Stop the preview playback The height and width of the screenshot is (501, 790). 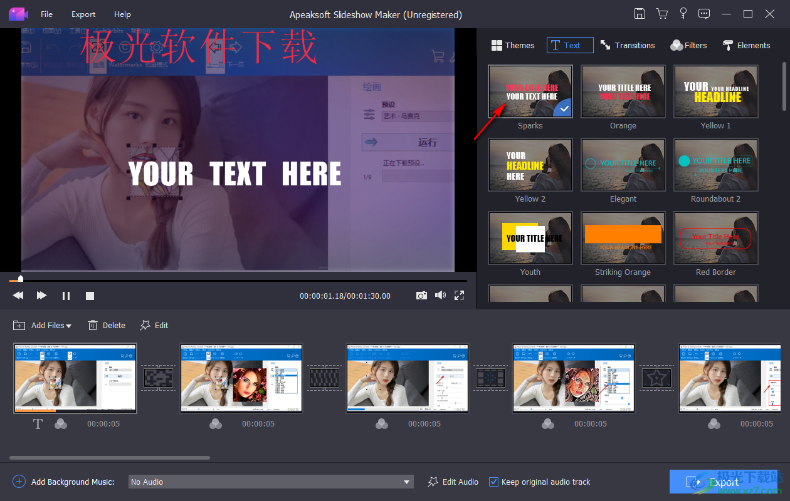click(90, 296)
